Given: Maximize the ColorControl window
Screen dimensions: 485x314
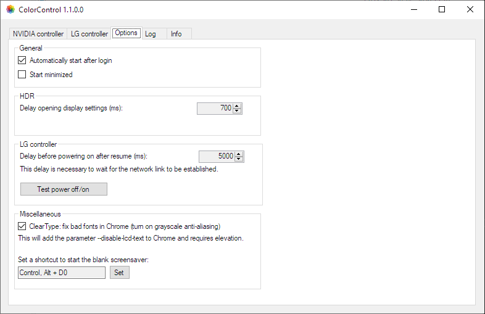Looking at the screenshot, I should pyautogui.click(x=442, y=10).
